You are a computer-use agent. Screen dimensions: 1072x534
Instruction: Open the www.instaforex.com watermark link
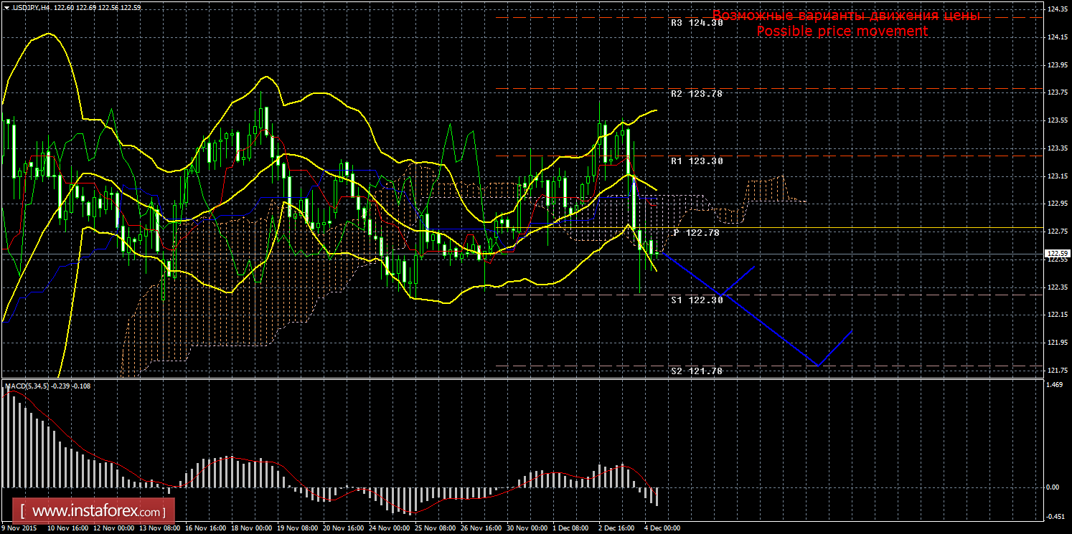96,512
